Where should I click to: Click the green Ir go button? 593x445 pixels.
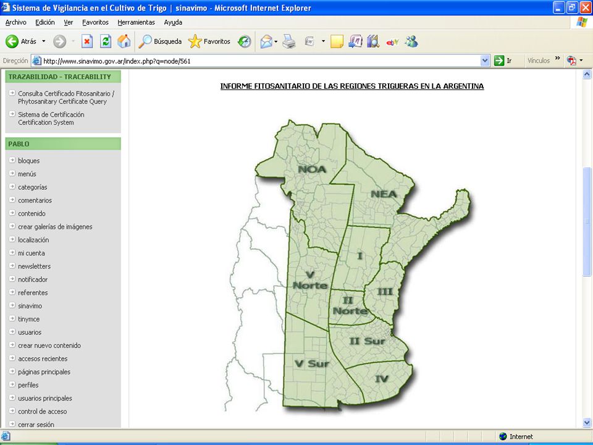pyautogui.click(x=503, y=61)
